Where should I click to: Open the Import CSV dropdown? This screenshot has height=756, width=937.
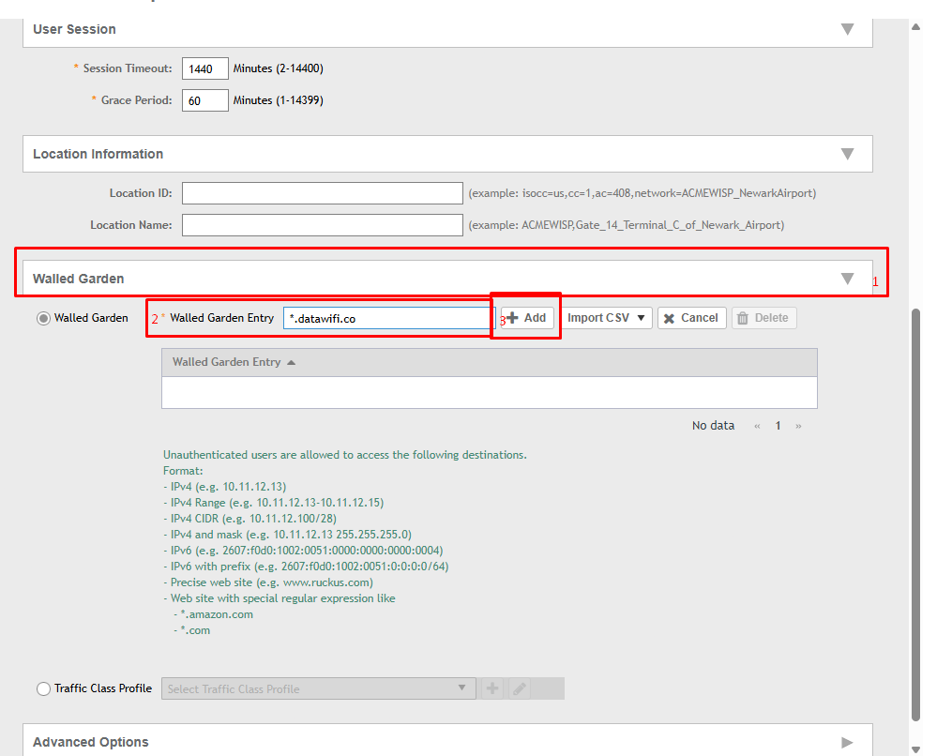[607, 318]
